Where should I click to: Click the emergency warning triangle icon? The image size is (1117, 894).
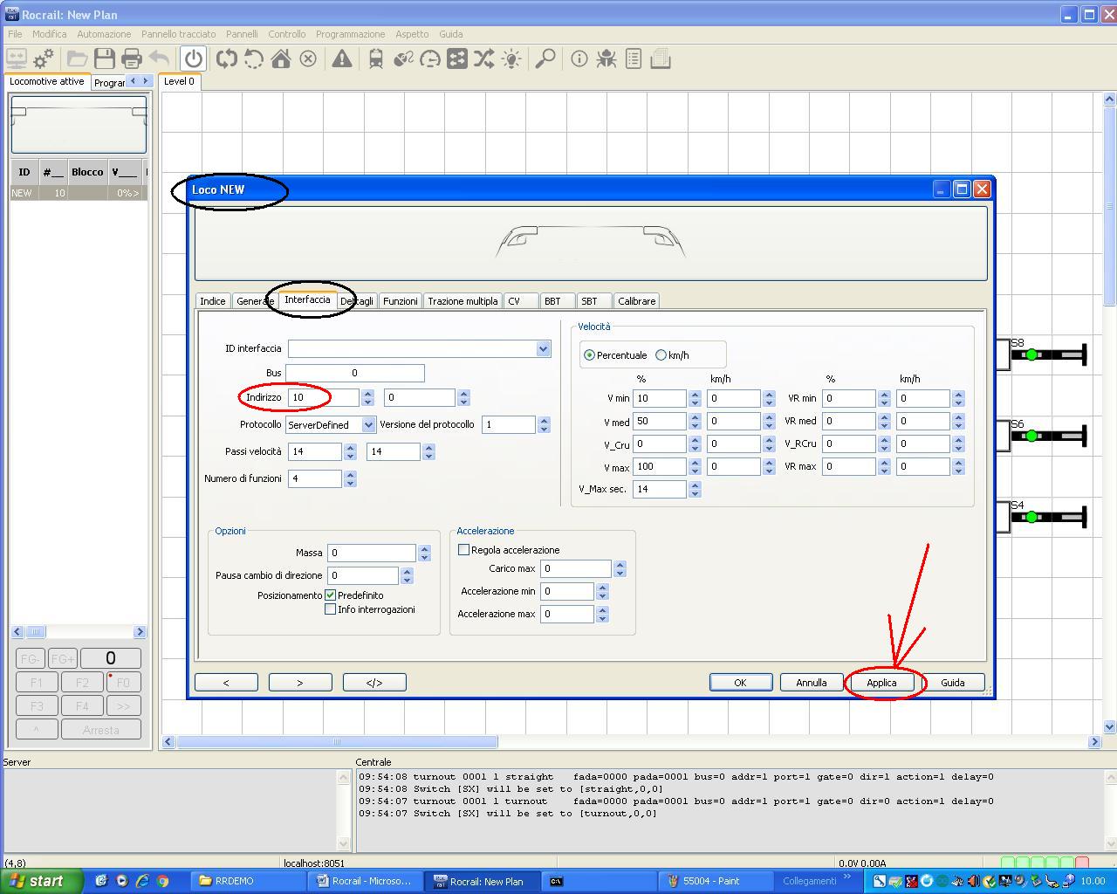click(x=342, y=58)
